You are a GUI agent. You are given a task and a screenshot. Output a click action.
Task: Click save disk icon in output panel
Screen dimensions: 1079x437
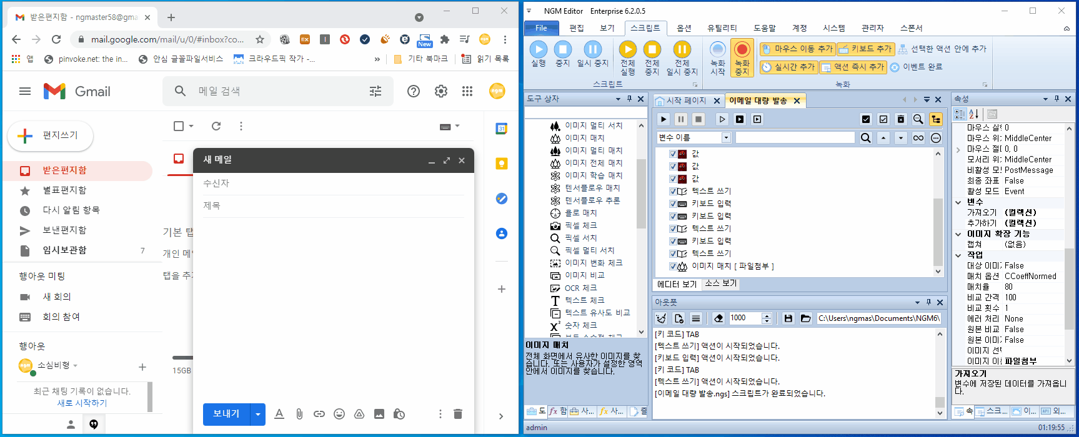coord(788,318)
